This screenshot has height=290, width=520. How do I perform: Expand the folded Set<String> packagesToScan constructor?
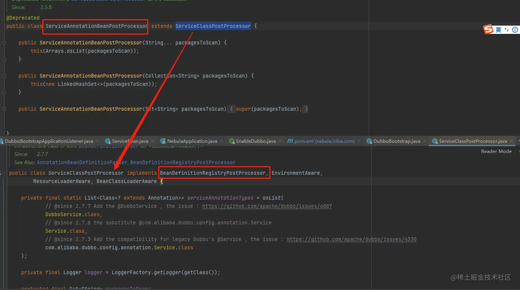click(x=4, y=109)
